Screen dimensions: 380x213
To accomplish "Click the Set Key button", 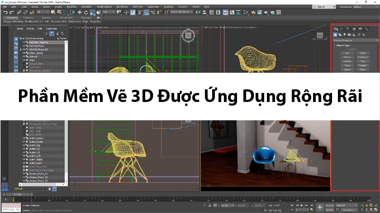I will coord(330,210).
